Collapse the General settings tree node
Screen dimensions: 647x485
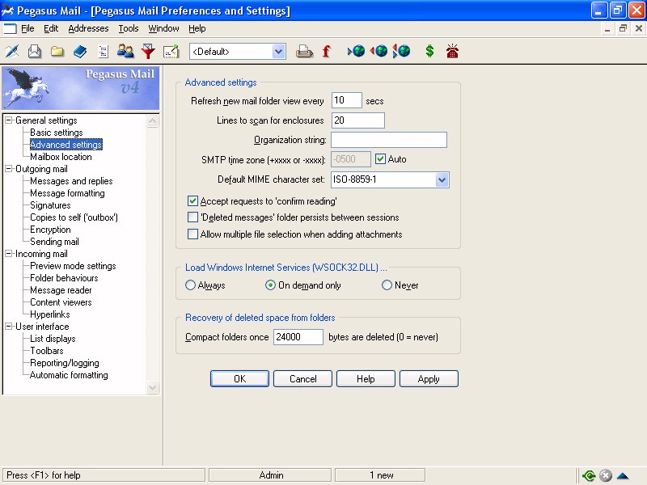pos(9,120)
